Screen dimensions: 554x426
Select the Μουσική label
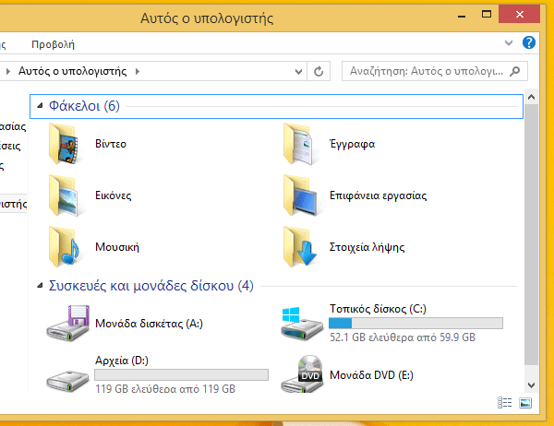click(x=117, y=247)
